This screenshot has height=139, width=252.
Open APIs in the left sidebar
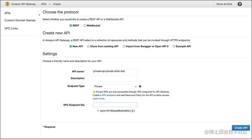coord(8,13)
